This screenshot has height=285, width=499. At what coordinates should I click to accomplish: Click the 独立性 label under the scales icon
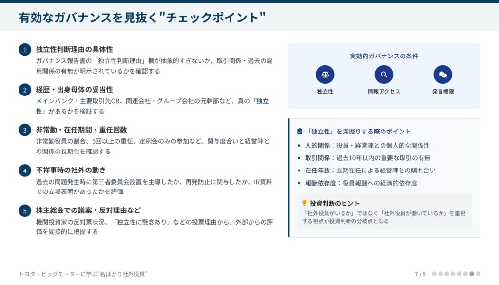click(x=325, y=91)
